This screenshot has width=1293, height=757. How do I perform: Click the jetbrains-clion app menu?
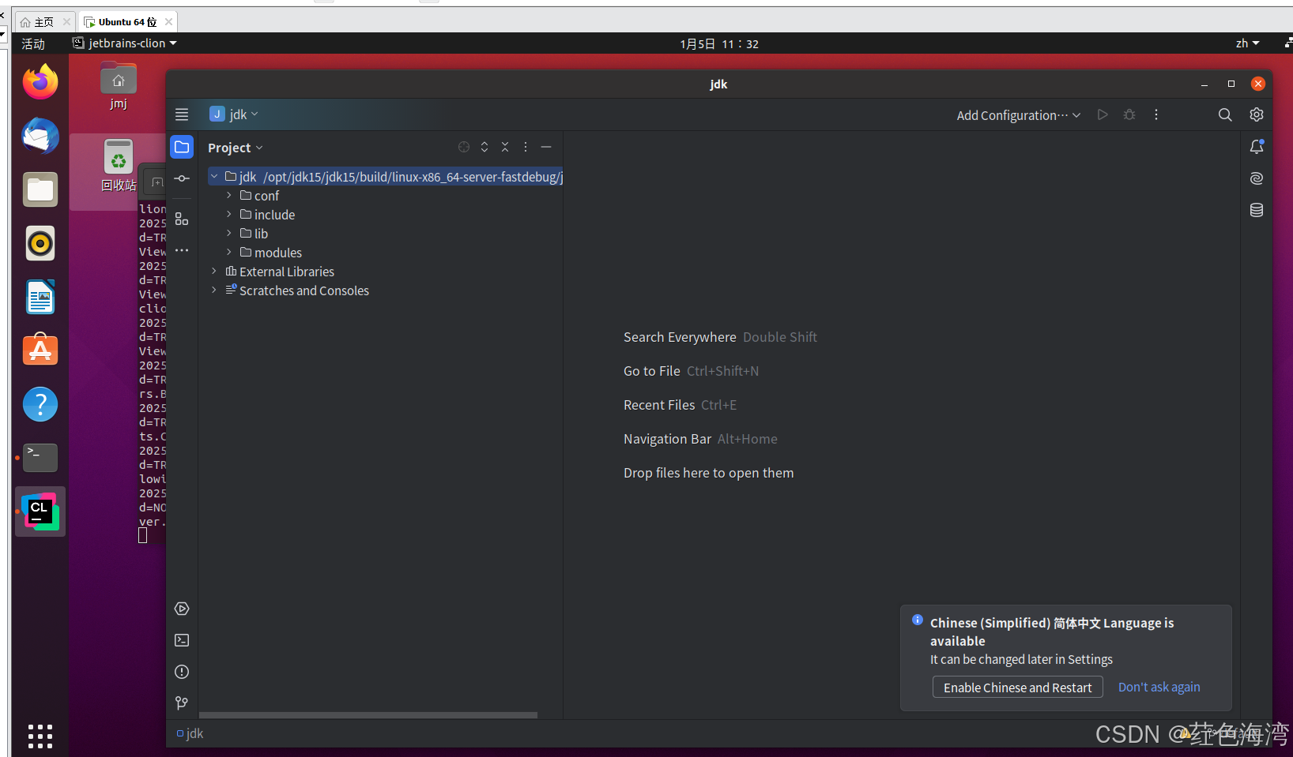click(x=125, y=43)
